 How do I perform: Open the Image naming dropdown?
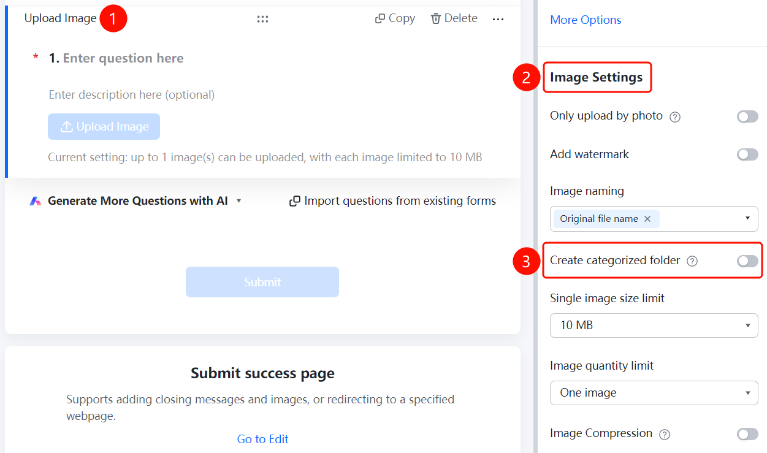654,219
